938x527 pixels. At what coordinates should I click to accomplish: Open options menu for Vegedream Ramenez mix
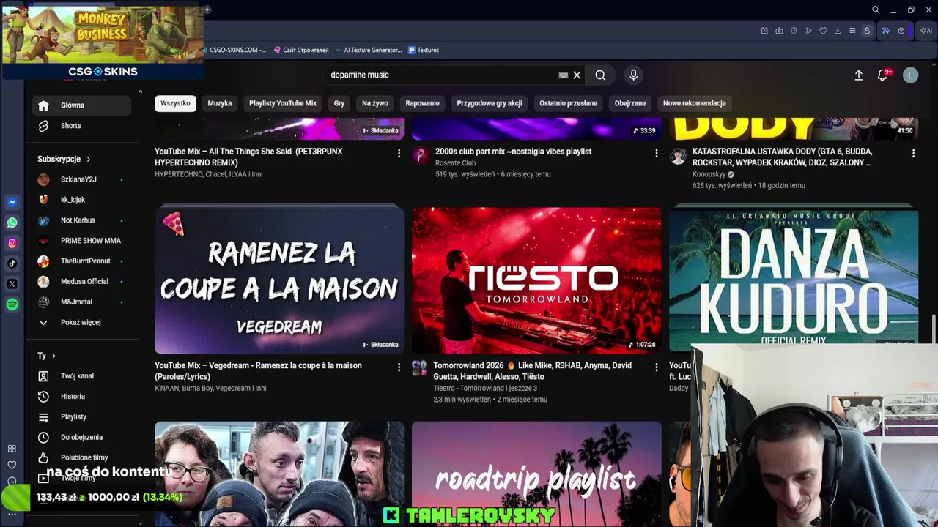pyautogui.click(x=399, y=367)
